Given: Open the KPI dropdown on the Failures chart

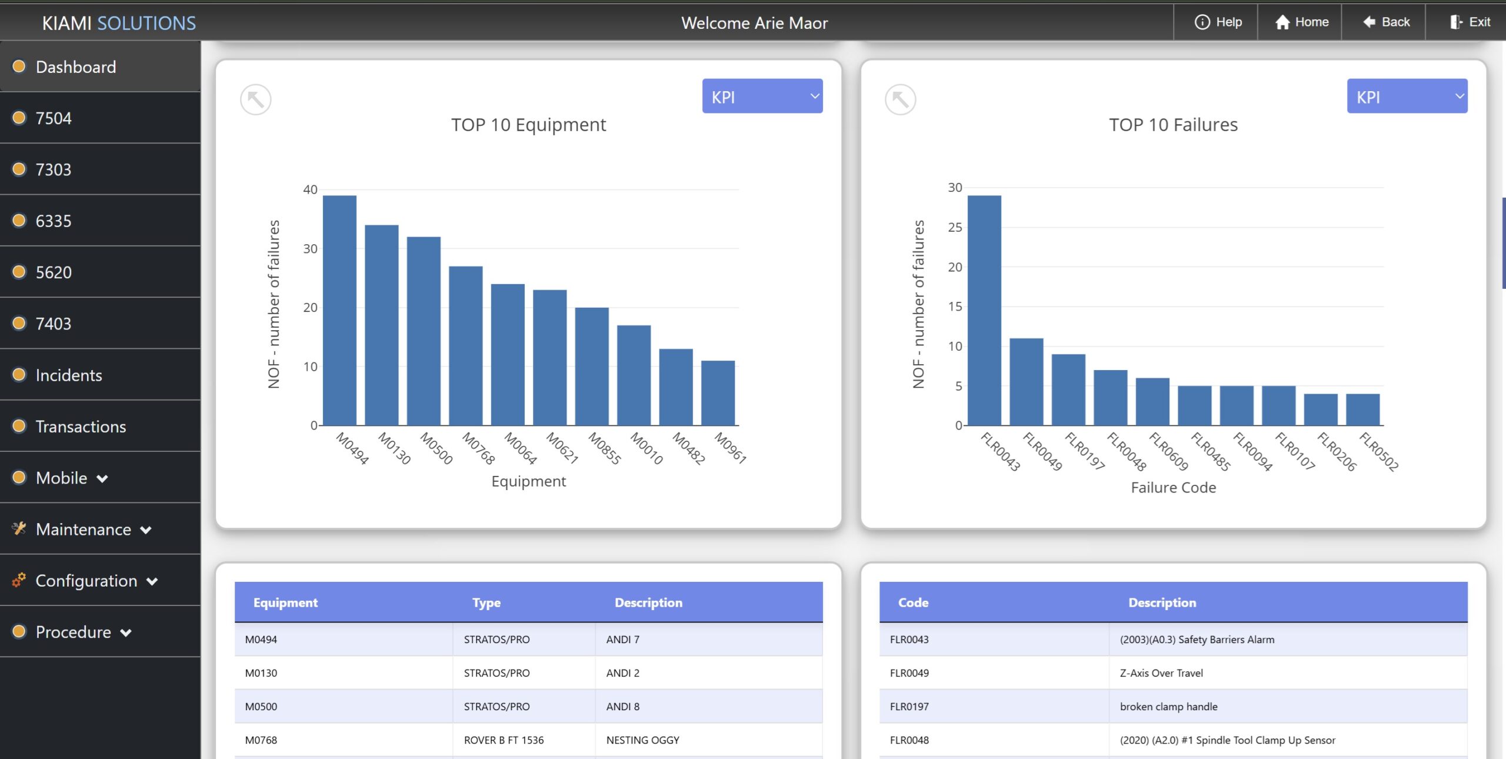Looking at the screenshot, I should [1407, 96].
